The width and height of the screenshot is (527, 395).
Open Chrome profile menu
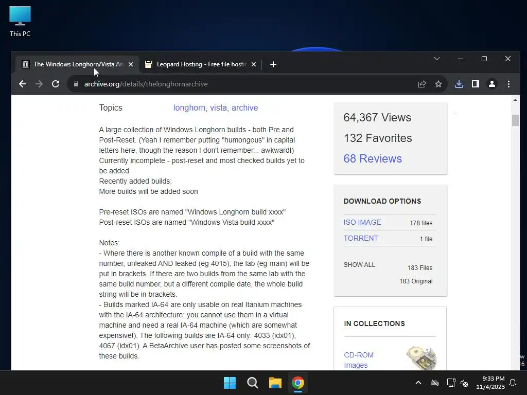pos(491,84)
